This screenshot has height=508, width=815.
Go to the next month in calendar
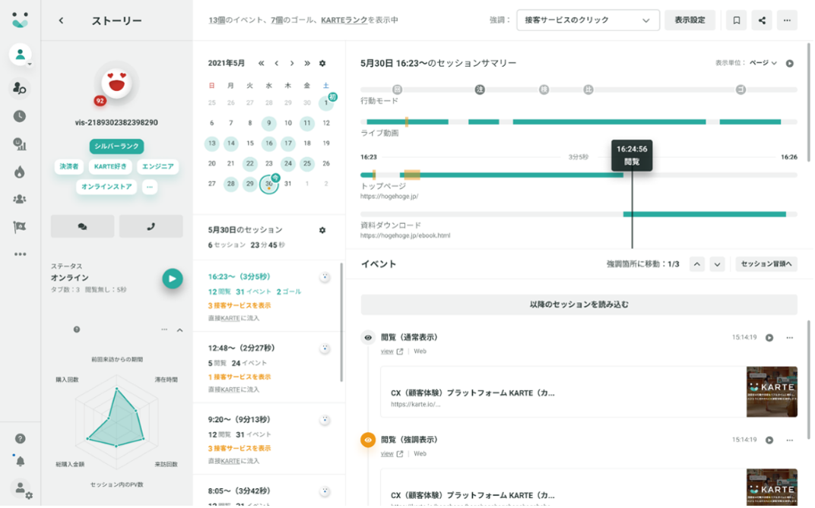pyautogui.click(x=292, y=63)
